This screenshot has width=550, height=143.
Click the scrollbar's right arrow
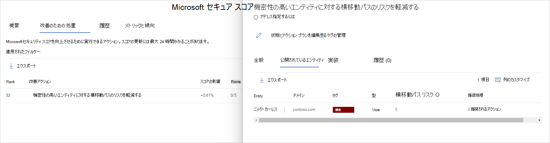(x=539, y=120)
